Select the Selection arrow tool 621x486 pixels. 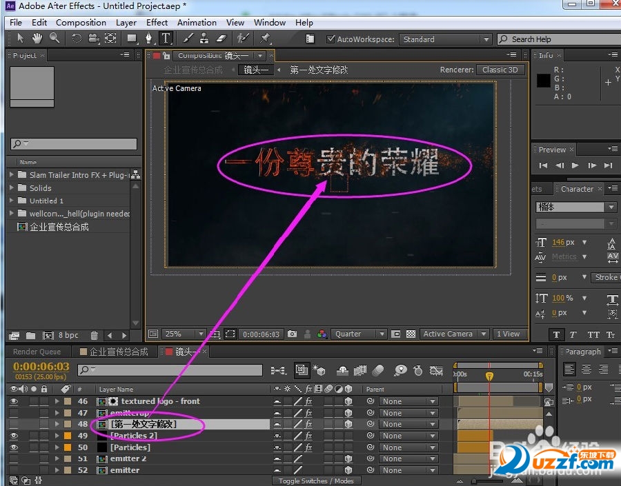coord(20,39)
